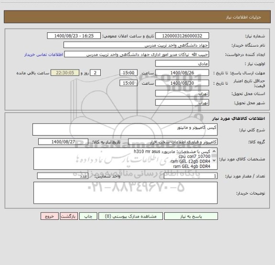Image resolution: width=275 pixels, height=265 pixels.
Task: Click delivery province field تهران
Action: click(x=182, y=93)
